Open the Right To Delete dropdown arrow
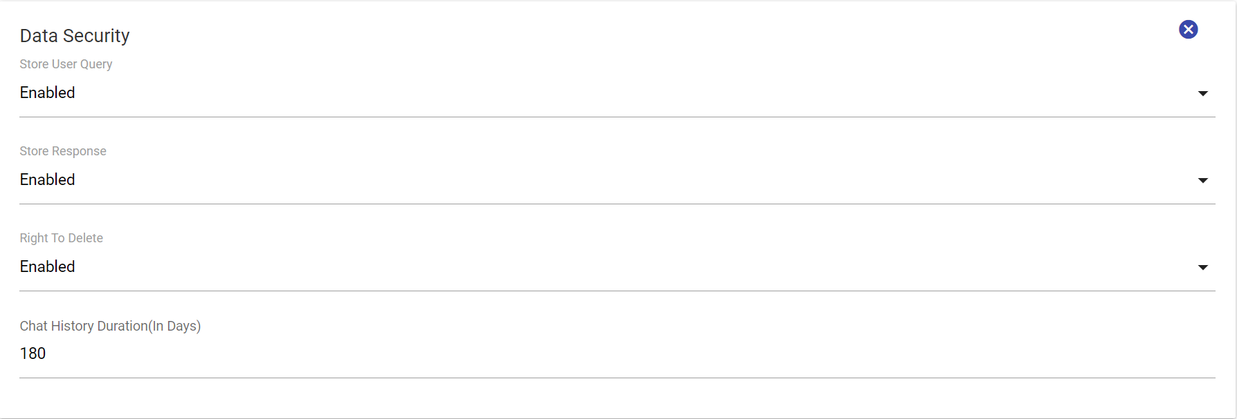 [x=1202, y=267]
